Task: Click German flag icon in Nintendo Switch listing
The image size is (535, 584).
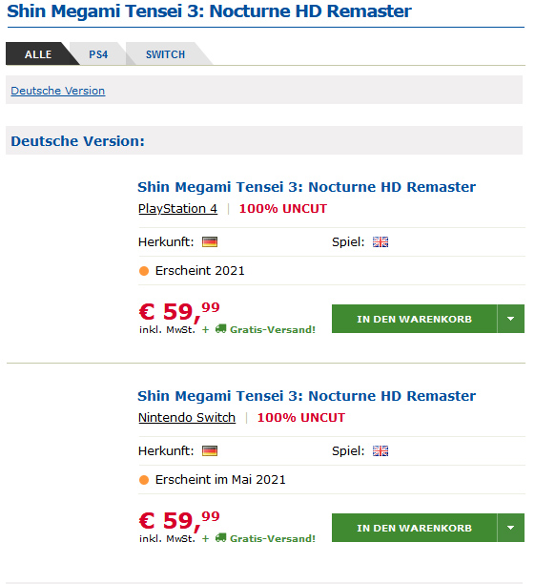Action: [210, 451]
